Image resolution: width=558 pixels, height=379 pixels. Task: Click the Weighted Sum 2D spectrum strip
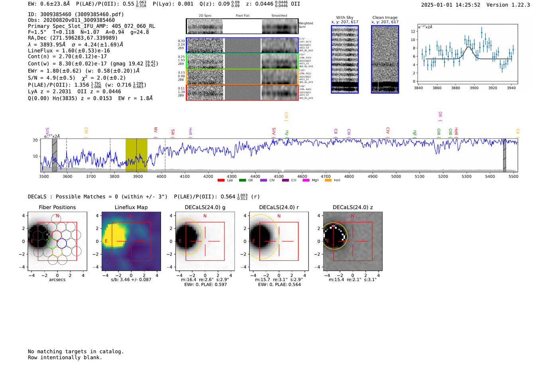click(x=242, y=26)
